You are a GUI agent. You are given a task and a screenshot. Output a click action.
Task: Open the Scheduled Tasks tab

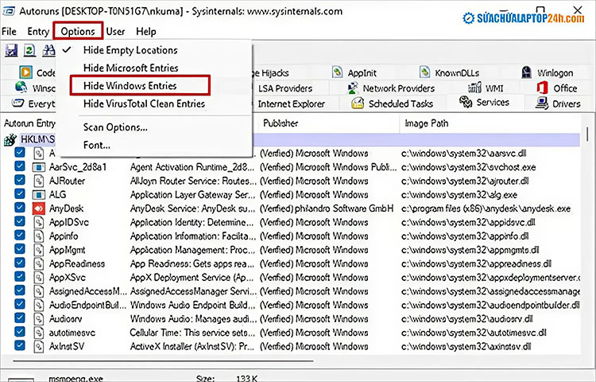click(x=393, y=103)
